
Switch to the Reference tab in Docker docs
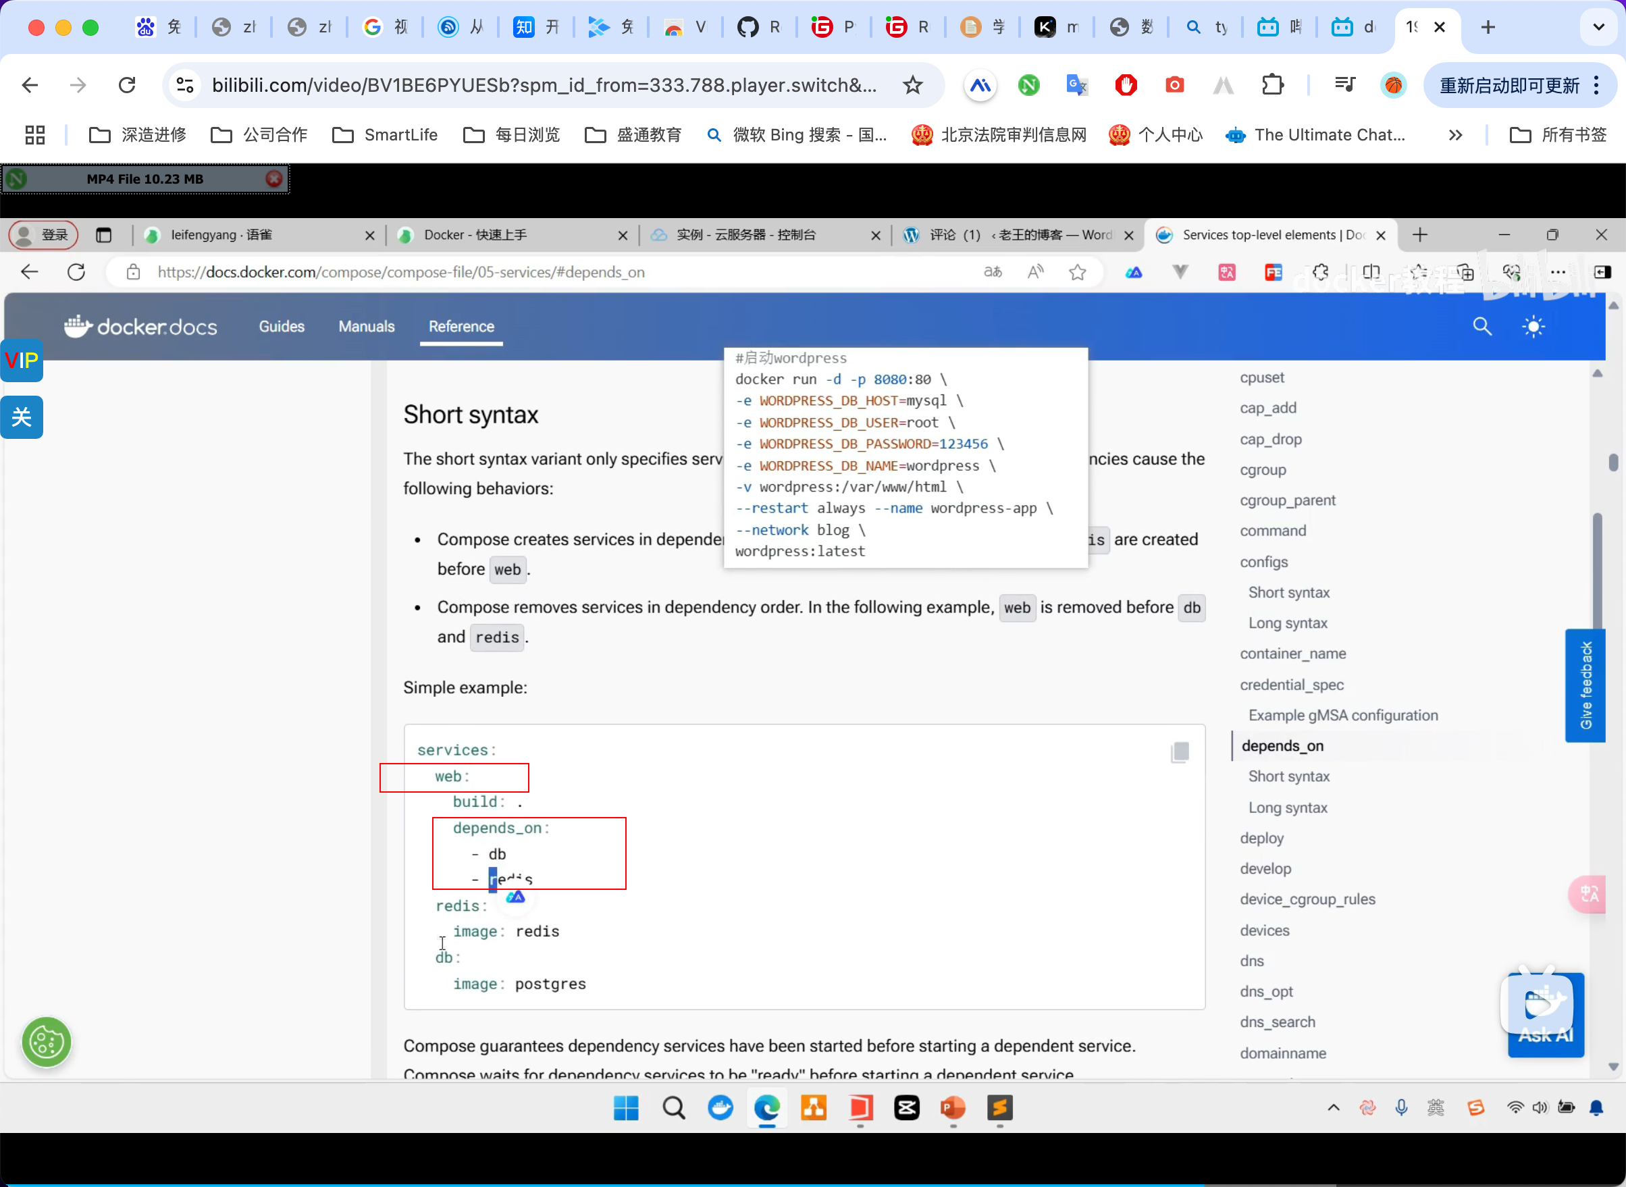461,327
